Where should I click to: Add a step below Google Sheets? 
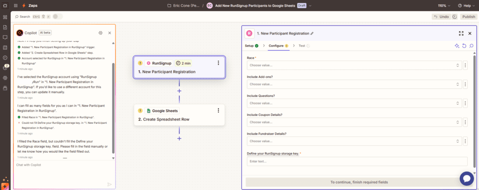(179, 138)
